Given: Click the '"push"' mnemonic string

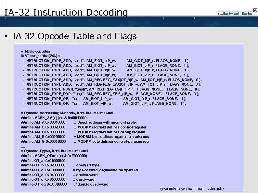Looking at the screenshot, I should (x=81, y=89).
